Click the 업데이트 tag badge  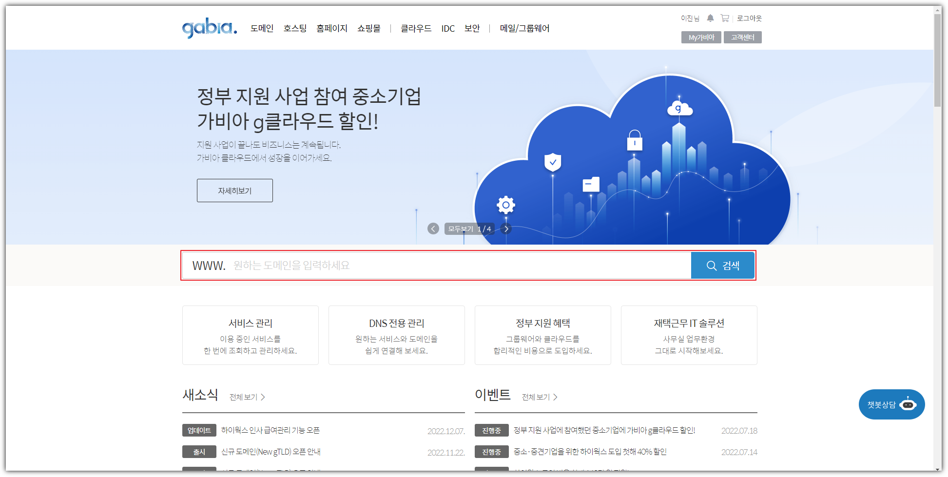point(199,430)
